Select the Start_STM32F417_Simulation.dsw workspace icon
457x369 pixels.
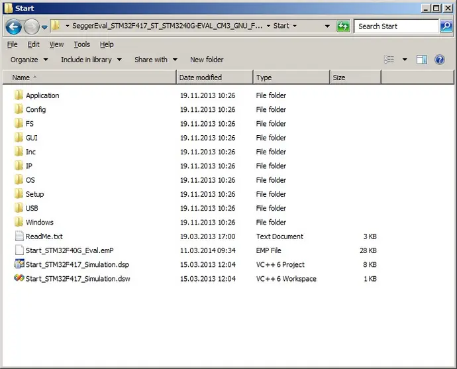coord(19,279)
